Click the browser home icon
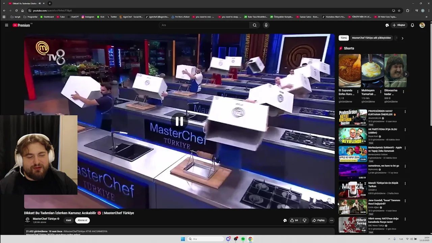432x243 pixels. tap(22, 10)
